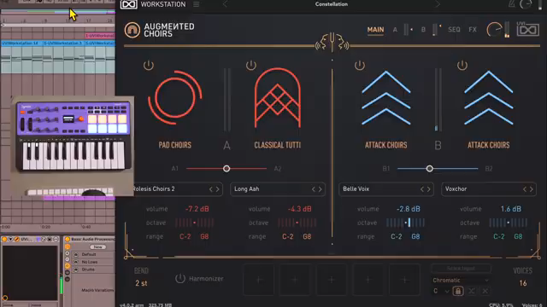The height and width of the screenshot is (307, 547).
Task: Toggle power for Classical Tutti layer
Action: [x=250, y=65]
